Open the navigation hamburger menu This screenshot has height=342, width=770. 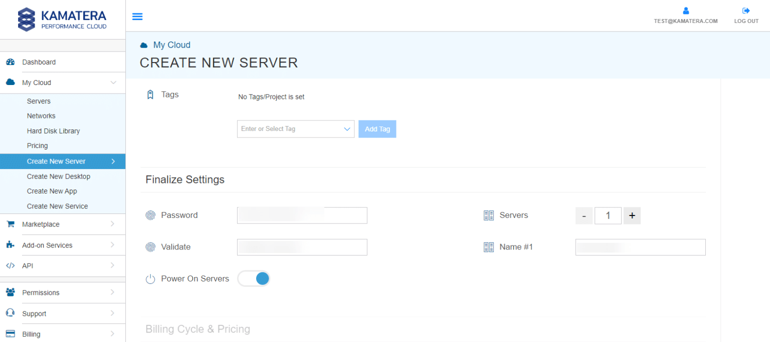tap(137, 16)
